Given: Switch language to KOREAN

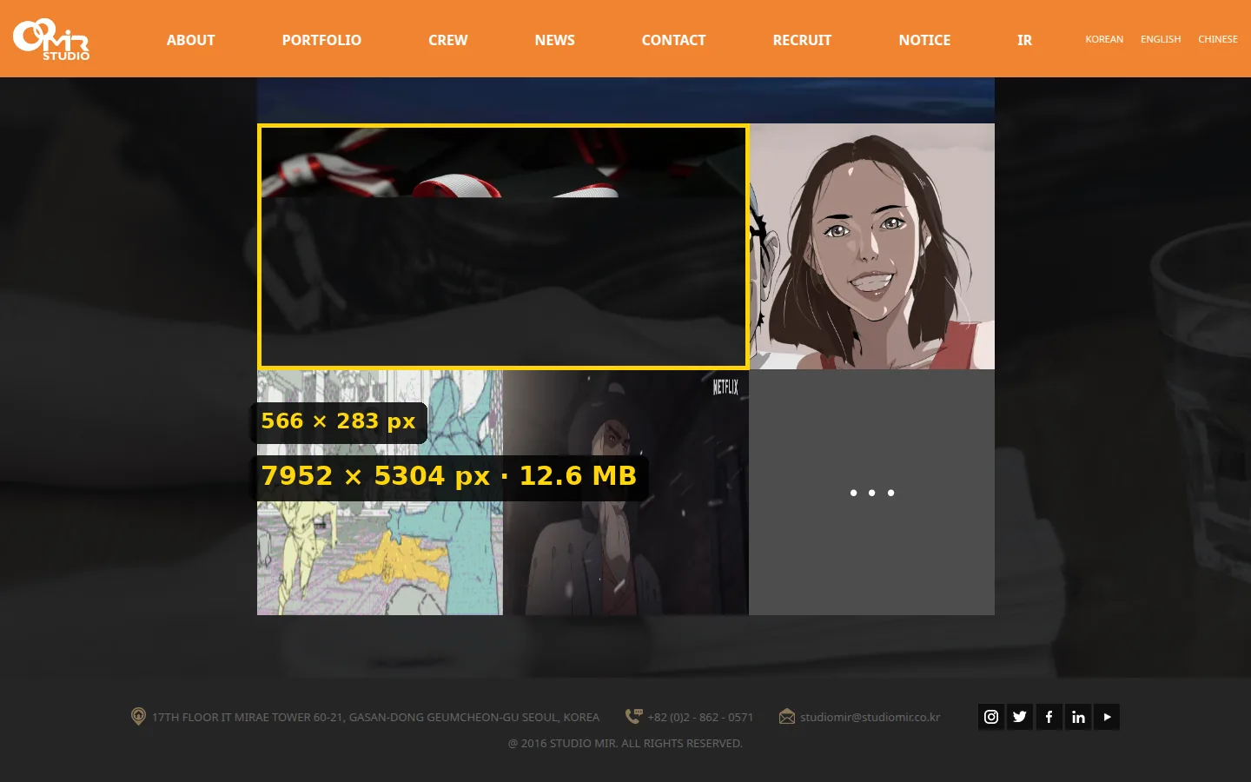Looking at the screenshot, I should [x=1104, y=39].
